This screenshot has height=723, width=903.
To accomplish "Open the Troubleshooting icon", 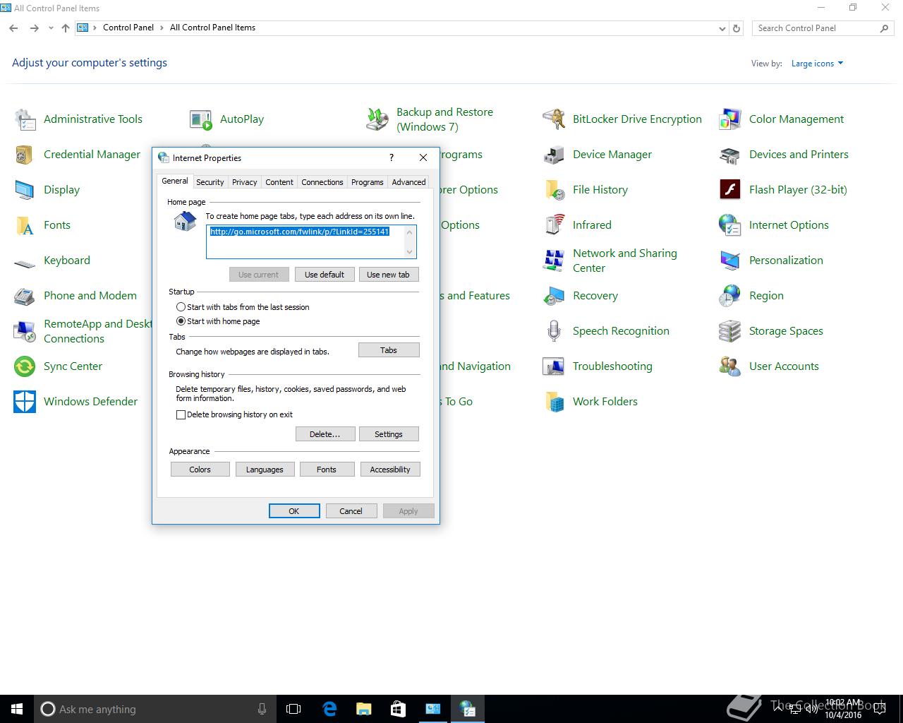I will pos(554,366).
